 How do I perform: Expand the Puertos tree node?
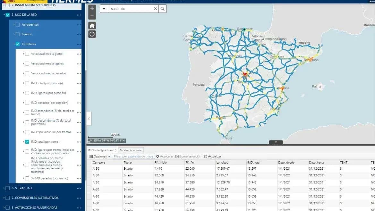(14, 34)
